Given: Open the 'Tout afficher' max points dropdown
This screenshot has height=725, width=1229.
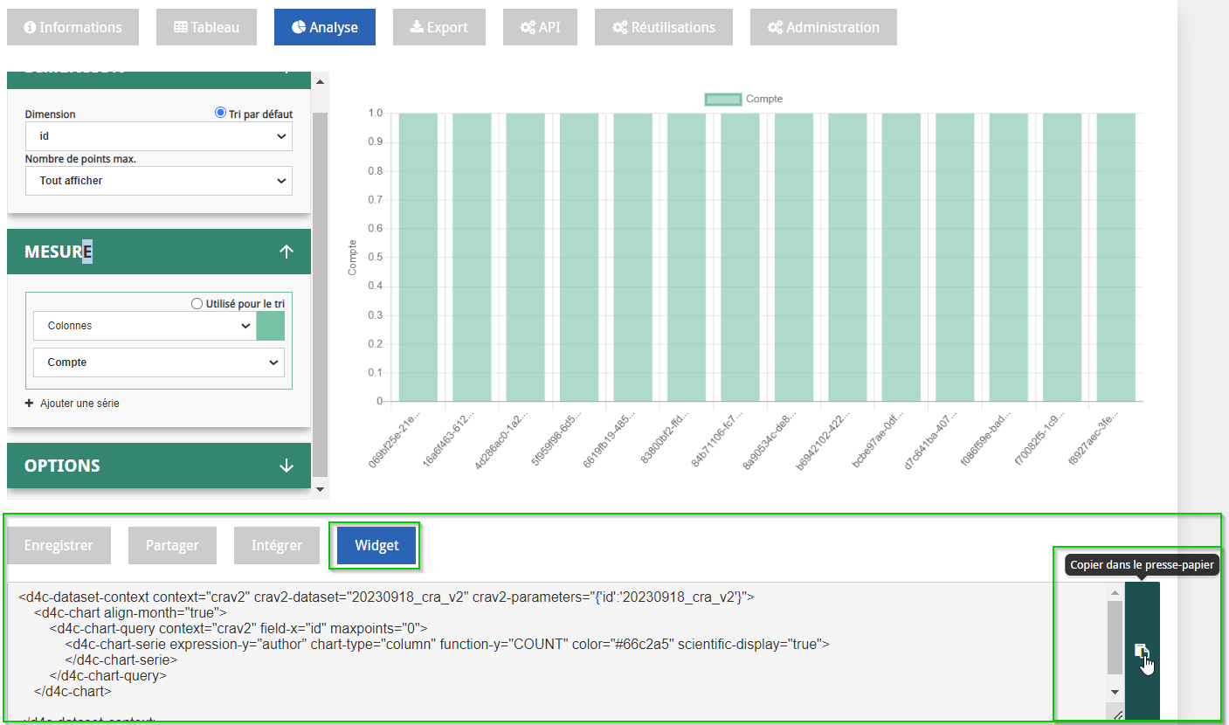Looking at the screenshot, I should (159, 181).
